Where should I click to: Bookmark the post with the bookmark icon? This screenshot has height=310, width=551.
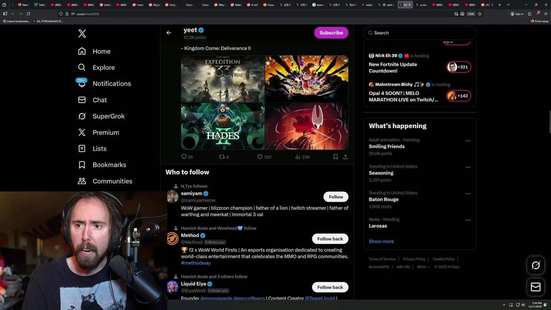click(335, 157)
